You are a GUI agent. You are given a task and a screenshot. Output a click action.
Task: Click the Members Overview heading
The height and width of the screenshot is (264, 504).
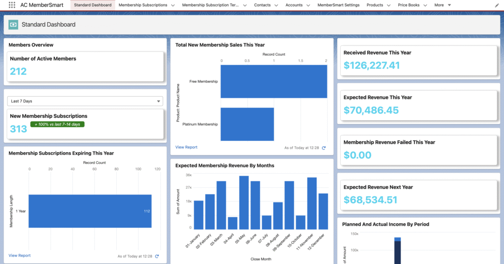[x=31, y=45]
